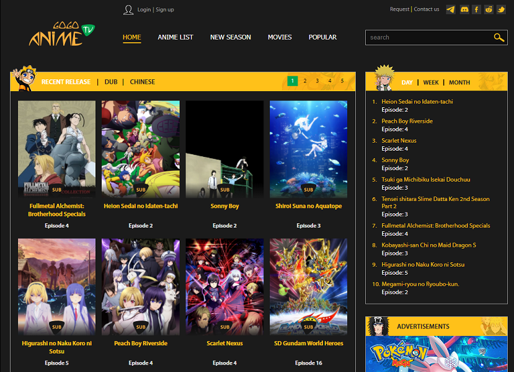Image resolution: width=514 pixels, height=372 pixels.
Task: Show WEEK popular rankings
Action: [x=431, y=82]
